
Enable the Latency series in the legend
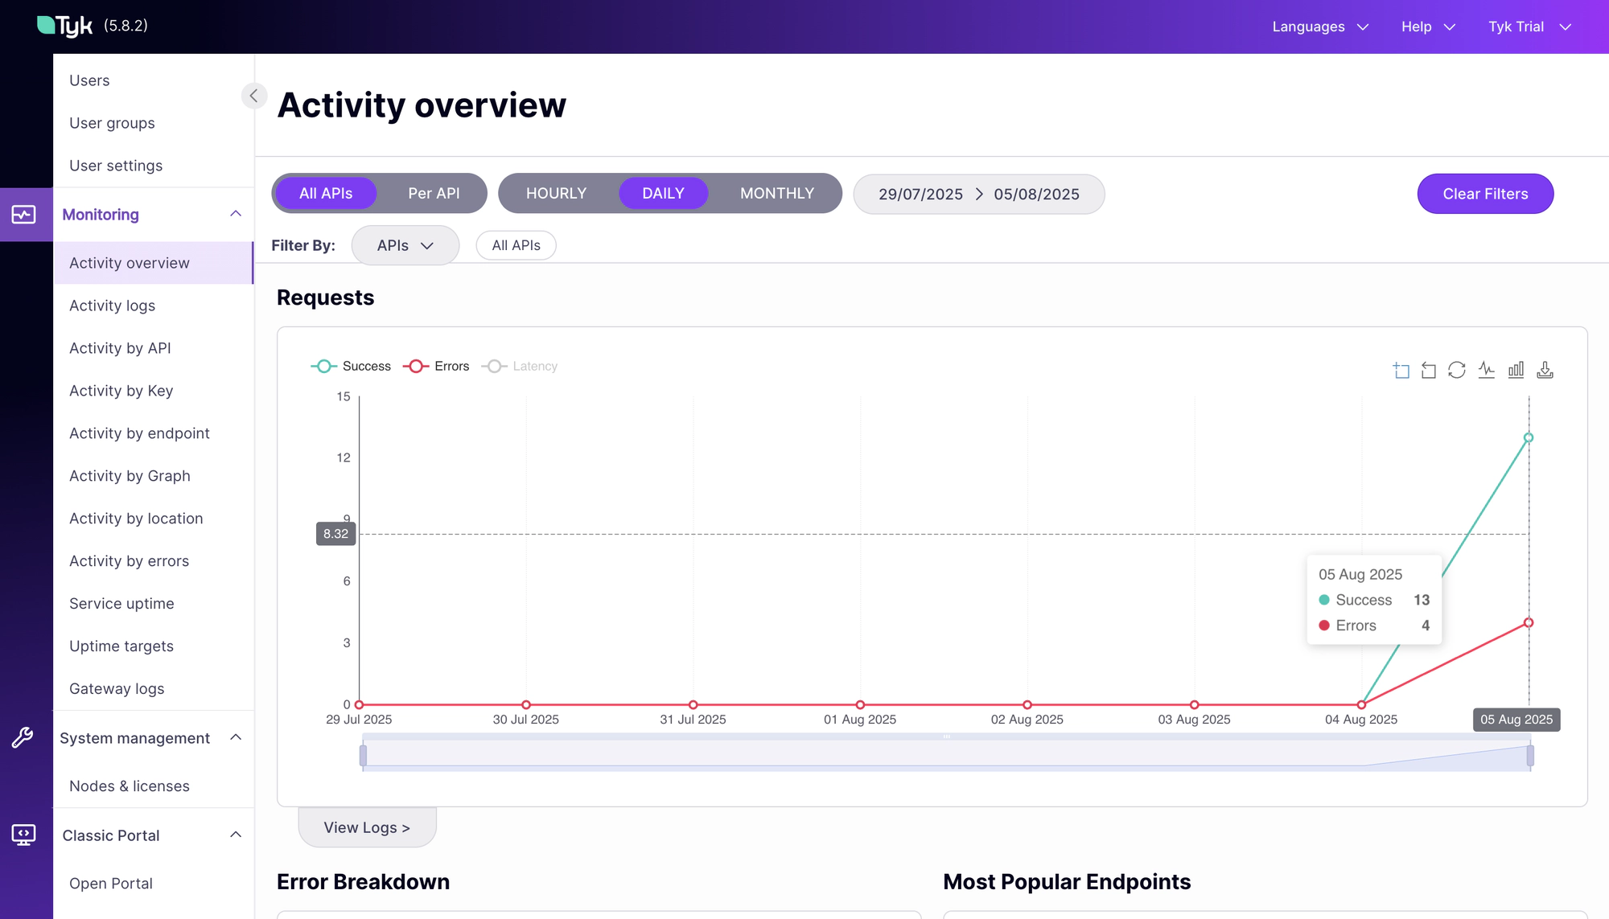coord(521,366)
